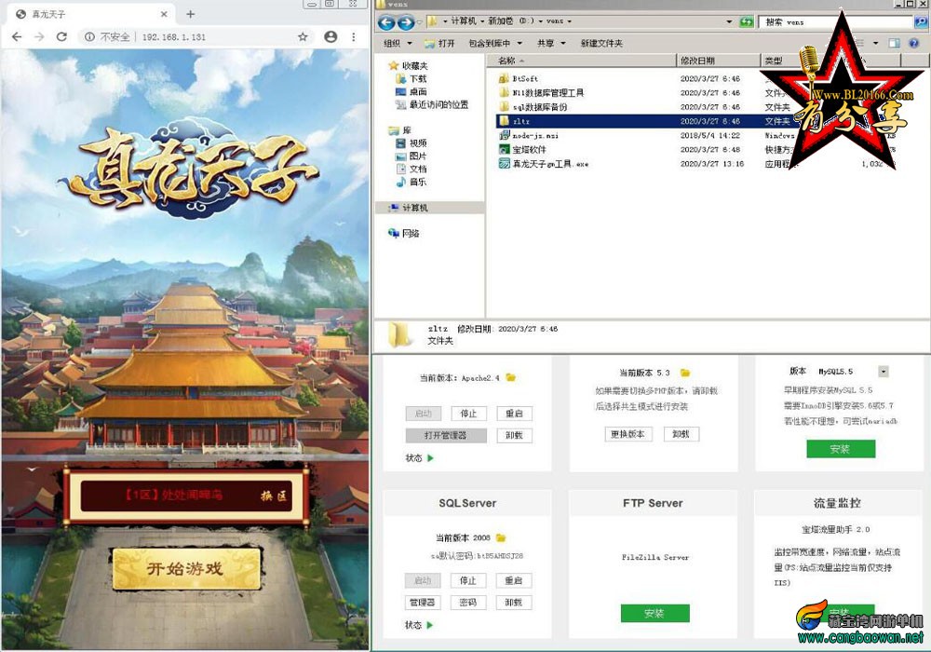The width and height of the screenshot is (931, 652).
Task: Click MySQL green 安装 button
Action: (841, 449)
